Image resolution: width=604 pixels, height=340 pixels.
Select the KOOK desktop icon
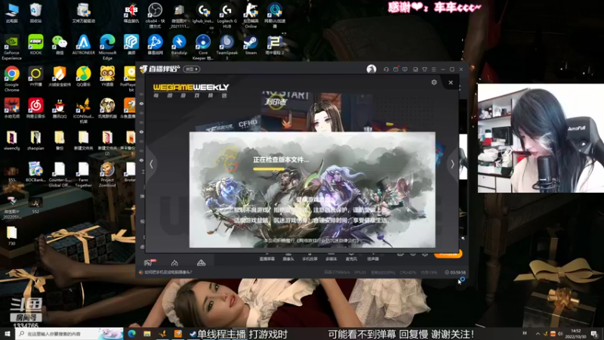[x=35, y=45]
